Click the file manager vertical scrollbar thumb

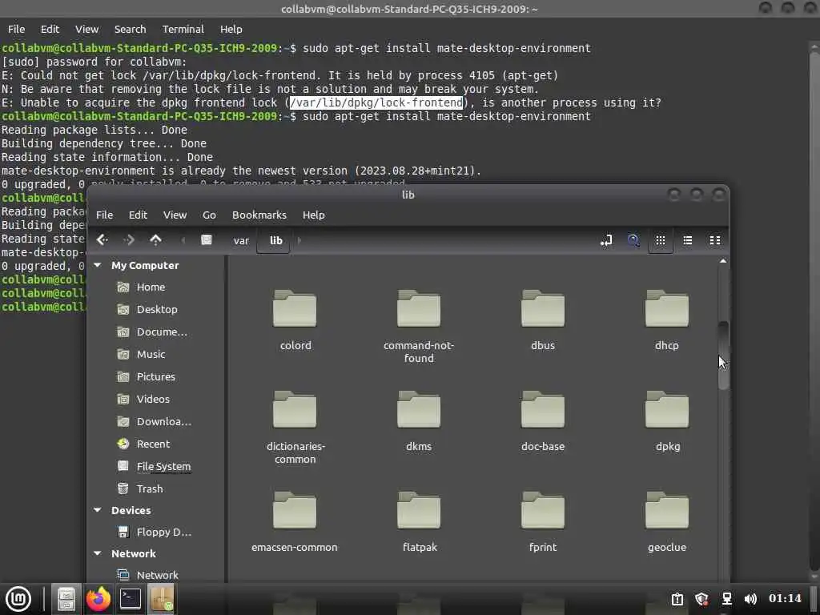tap(723, 356)
